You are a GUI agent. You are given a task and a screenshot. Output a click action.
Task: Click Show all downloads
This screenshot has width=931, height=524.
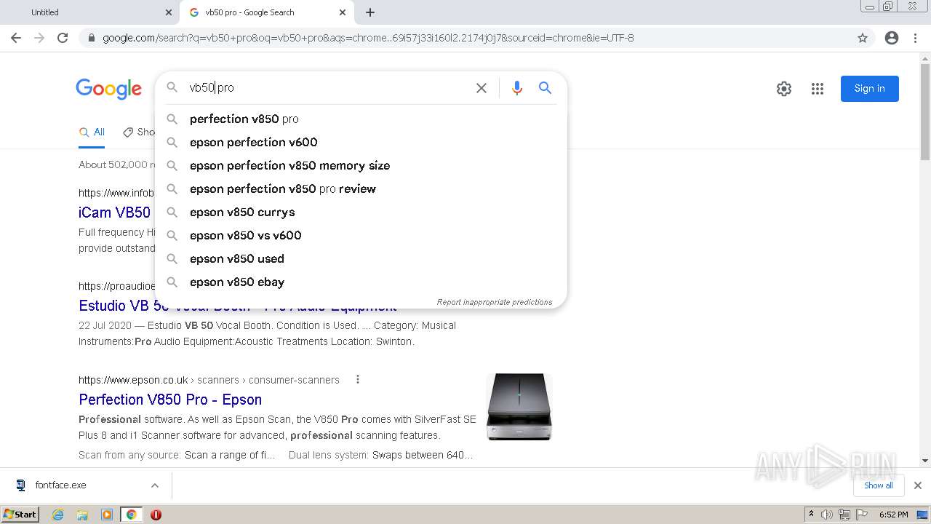[879, 485]
